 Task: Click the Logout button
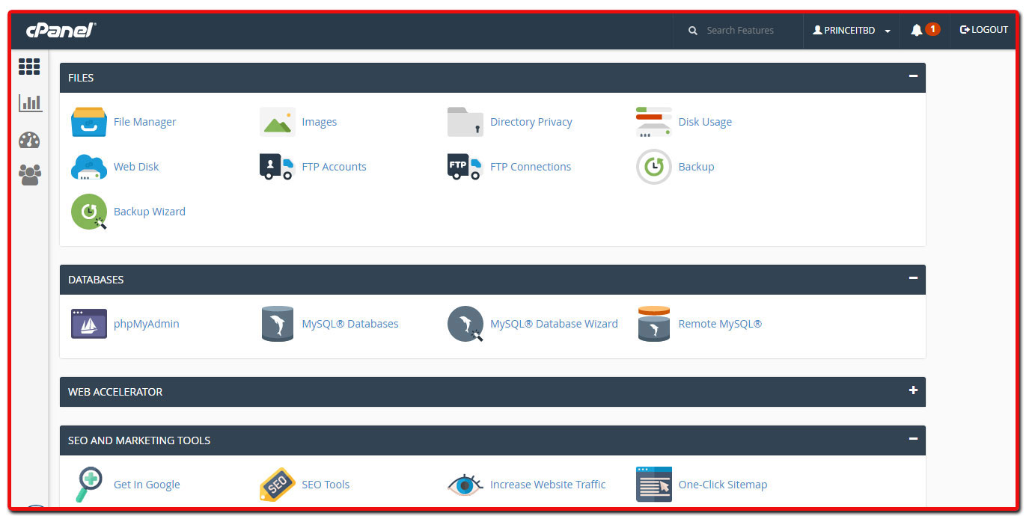pyautogui.click(x=983, y=30)
